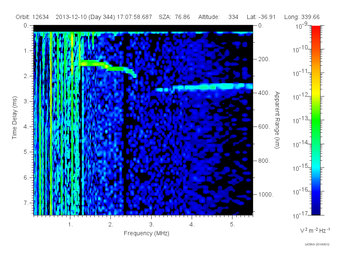This screenshot has width=337, height=253.
Task: Click the 'Lat: -36.91' text
Action: click(x=261, y=17)
